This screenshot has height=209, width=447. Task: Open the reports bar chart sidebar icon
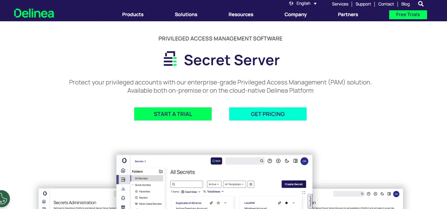point(123,189)
